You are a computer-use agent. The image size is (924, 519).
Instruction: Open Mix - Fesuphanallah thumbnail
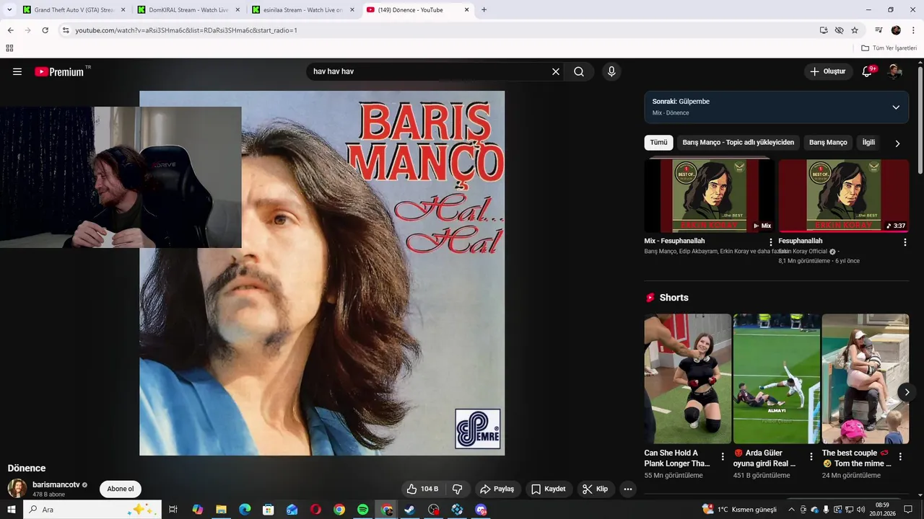point(710,195)
